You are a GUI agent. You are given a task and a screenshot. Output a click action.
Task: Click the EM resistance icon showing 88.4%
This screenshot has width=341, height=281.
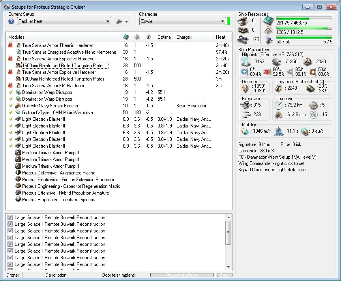pos(245,72)
